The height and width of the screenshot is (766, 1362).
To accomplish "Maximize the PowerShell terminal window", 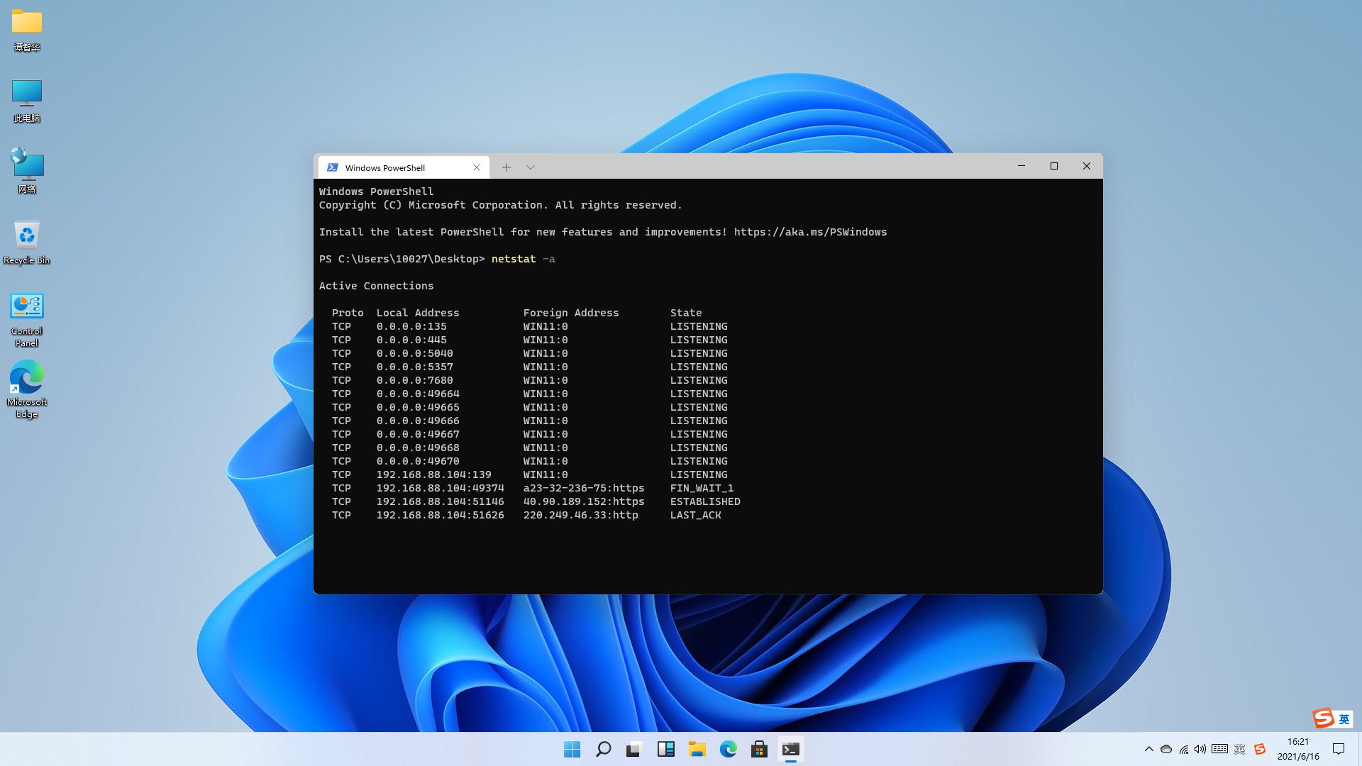I will [x=1054, y=166].
